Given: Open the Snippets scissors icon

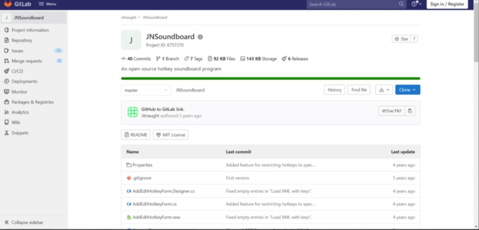Looking at the screenshot, I should [6, 133].
